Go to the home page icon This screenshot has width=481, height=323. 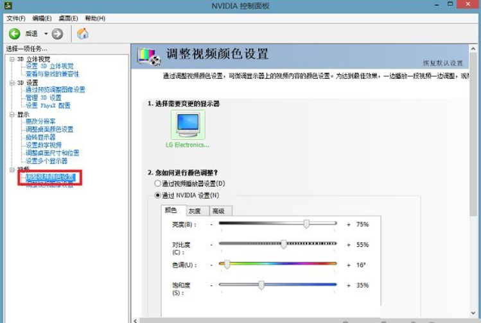pyautogui.click(x=82, y=33)
